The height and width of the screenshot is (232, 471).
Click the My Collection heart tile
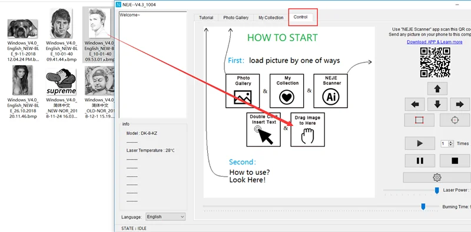[287, 91]
